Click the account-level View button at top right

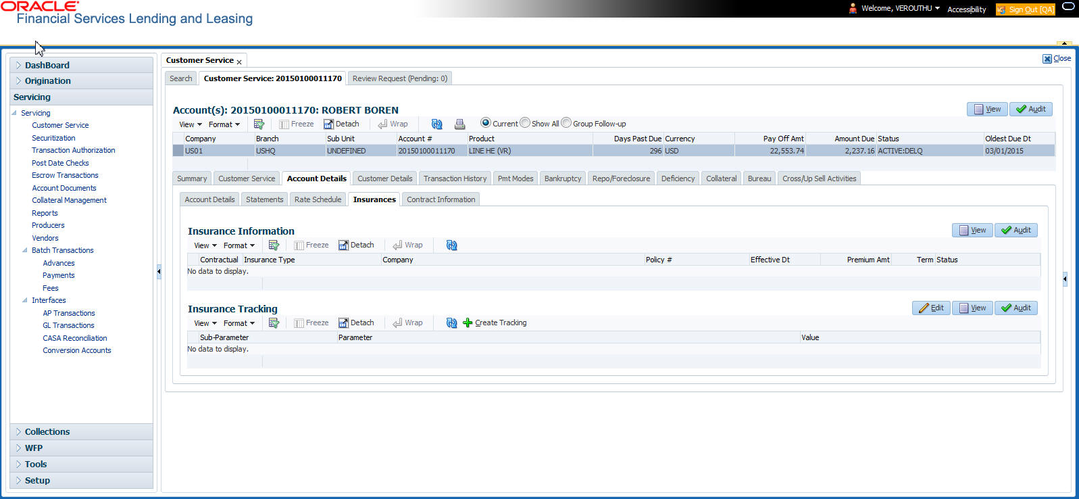(987, 109)
